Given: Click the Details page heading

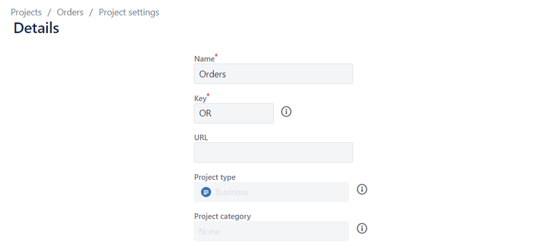Looking at the screenshot, I should [x=36, y=28].
